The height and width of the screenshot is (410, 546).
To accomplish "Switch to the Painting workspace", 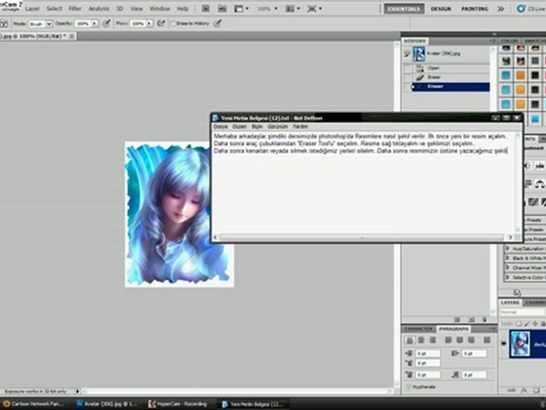I will click(x=474, y=9).
